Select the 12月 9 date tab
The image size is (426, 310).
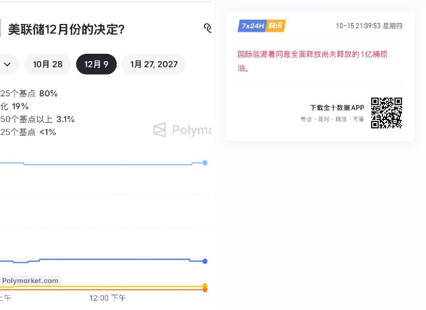96,64
